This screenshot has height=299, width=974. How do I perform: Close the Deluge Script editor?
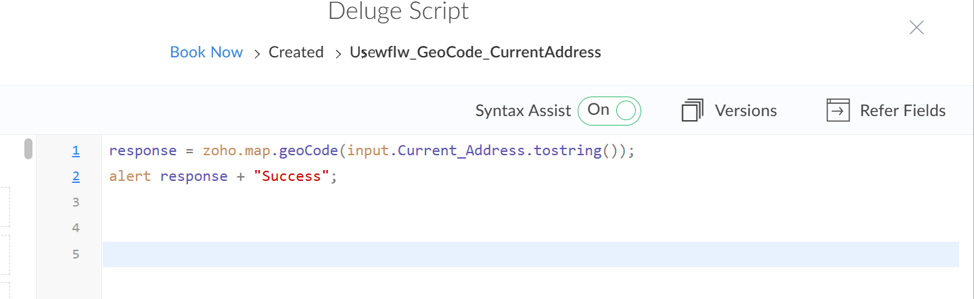point(917,28)
